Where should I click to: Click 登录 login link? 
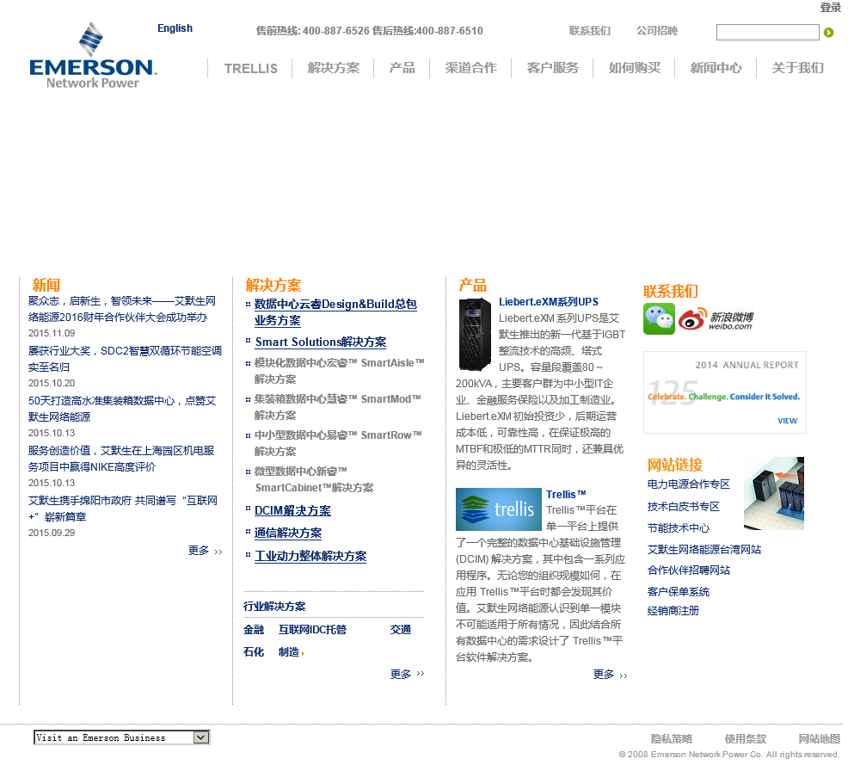(x=830, y=8)
